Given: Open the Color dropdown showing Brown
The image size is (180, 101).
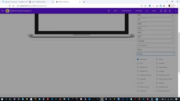Looking at the screenshot, I should pyautogui.click(x=156, y=50).
